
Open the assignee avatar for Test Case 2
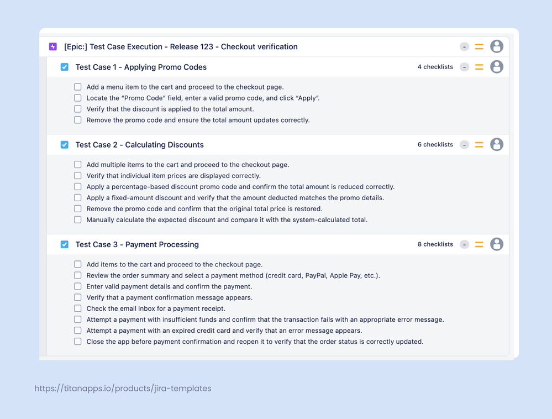pyautogui.click(x=496, y=144)
